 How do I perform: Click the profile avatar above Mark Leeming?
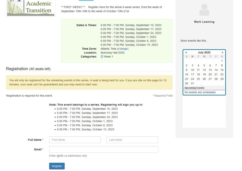[x=204, y=10]
